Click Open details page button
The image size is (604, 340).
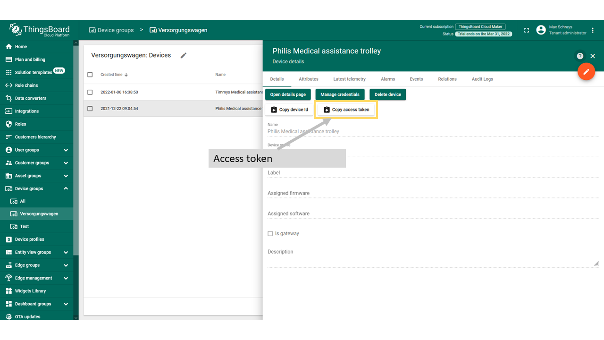coord(288,94)
